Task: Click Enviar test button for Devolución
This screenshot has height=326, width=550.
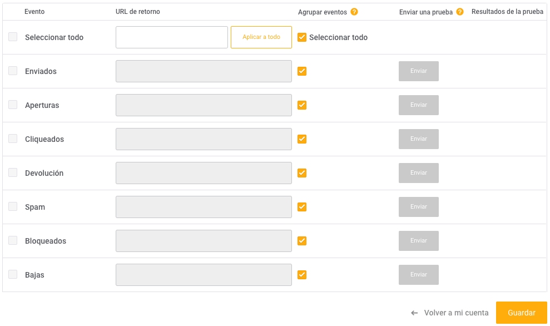Action: pos(418,173)
